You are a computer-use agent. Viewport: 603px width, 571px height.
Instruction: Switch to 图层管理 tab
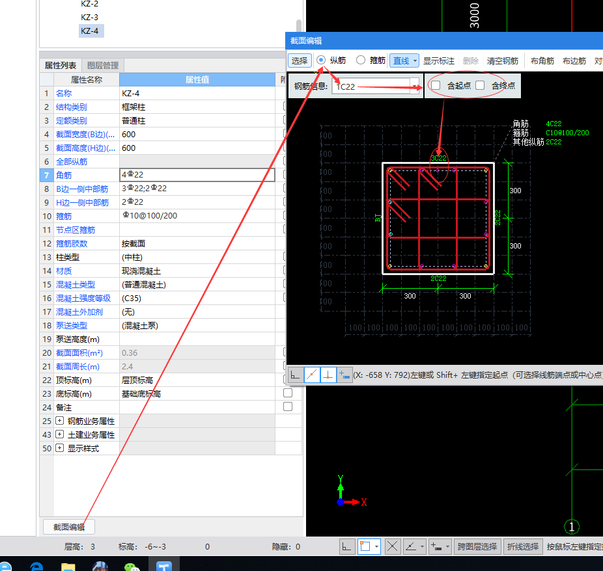[103, 65]
